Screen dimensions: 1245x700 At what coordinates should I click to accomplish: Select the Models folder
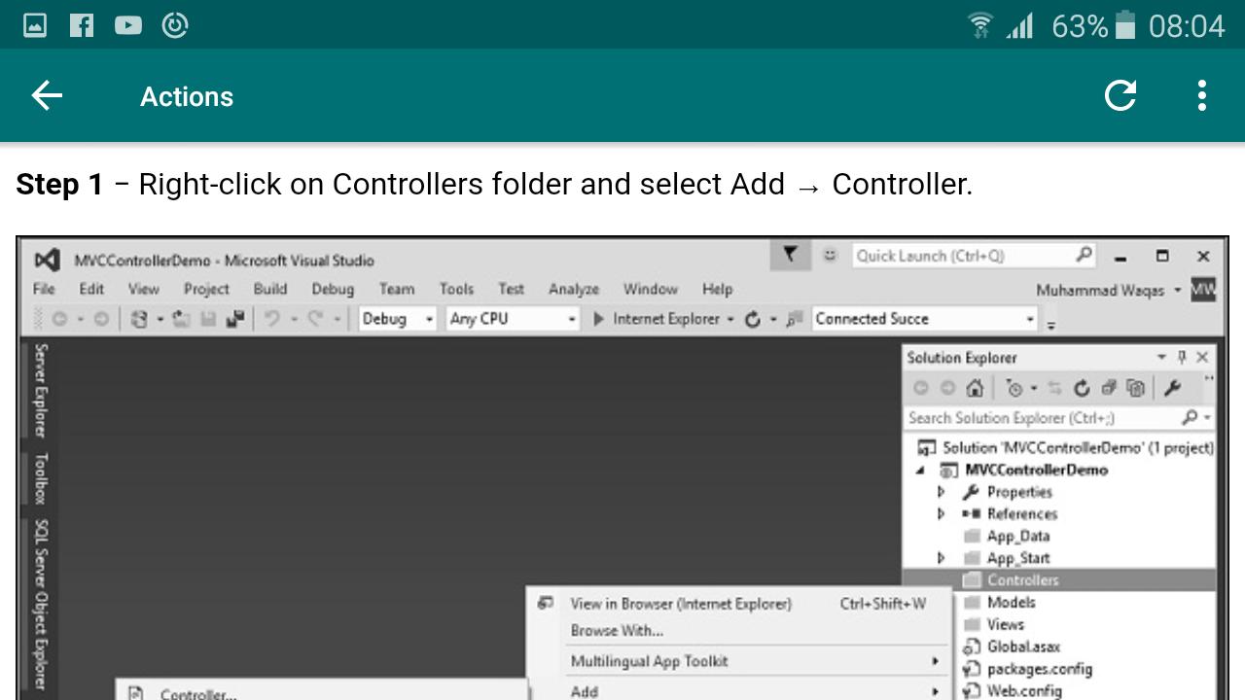[1000, 603]
